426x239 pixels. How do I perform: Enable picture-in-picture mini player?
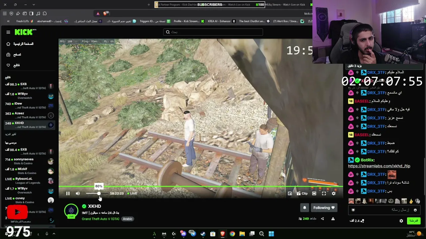tap(290, 194)
